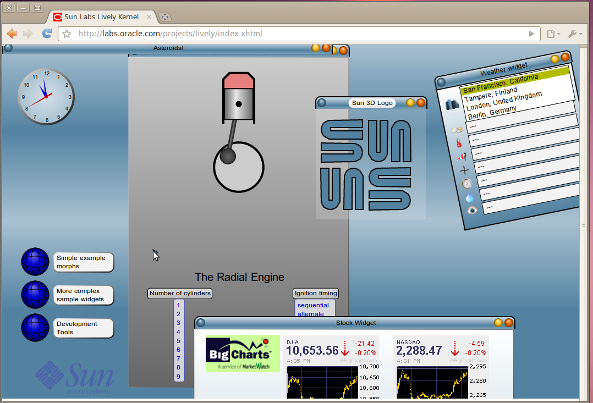Click the thermometer icon in Weather widget
Screen dimensions: 593x403
459,143
